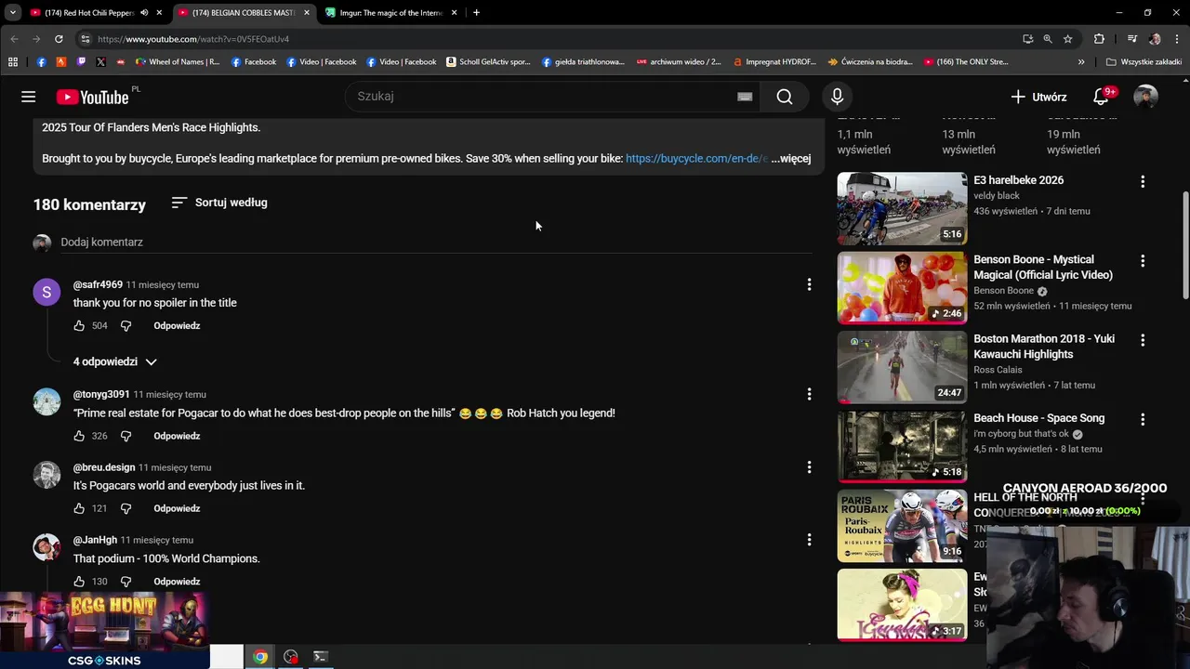Open Chrome from the taskbar
The image size is (1190, 669).
[x=260, y=657]
